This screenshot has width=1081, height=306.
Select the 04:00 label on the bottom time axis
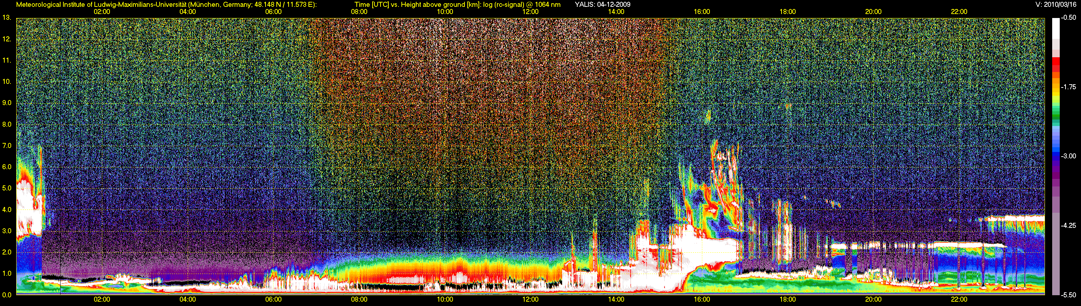[188, 300]
